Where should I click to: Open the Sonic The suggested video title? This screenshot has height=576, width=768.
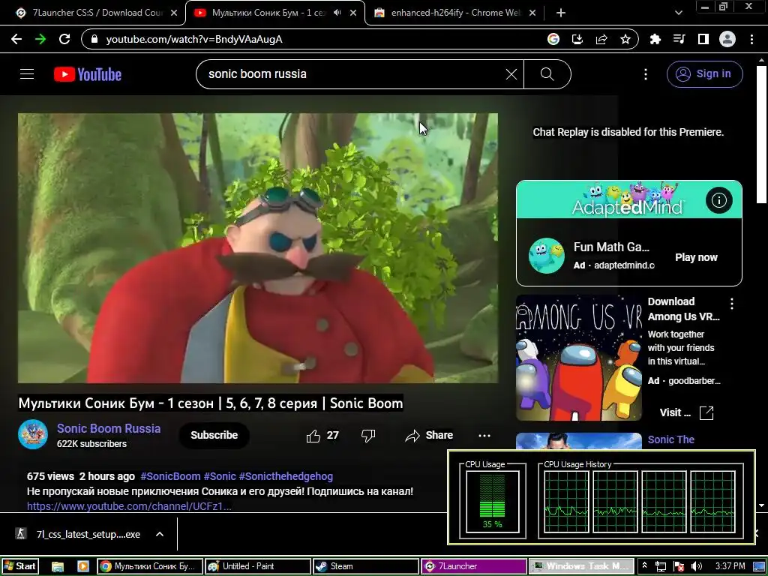(671, 439)
